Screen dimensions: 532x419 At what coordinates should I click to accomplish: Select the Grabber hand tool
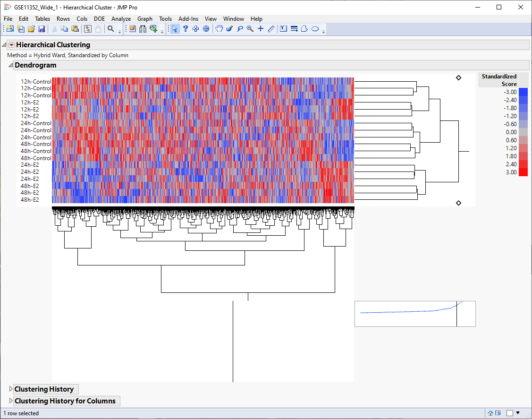coord(219,29)
